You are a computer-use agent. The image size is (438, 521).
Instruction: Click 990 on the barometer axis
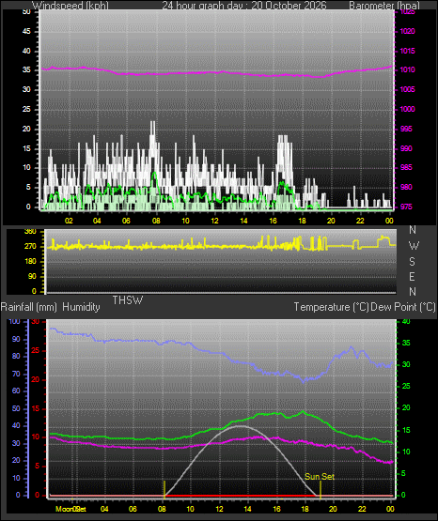tap(406, 148)
